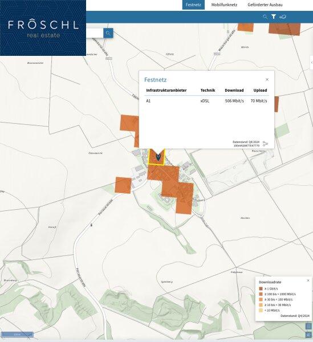Image resolution: width=313 pixels, height=342 pixels.
Task: Open the filter funnel icon in the toolbar
Action: [x=274, y=17]
